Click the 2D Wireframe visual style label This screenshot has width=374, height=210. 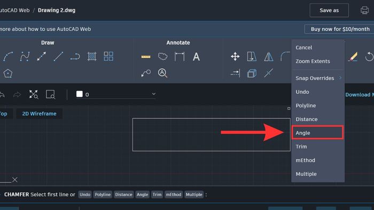click(x=40, y=114)
